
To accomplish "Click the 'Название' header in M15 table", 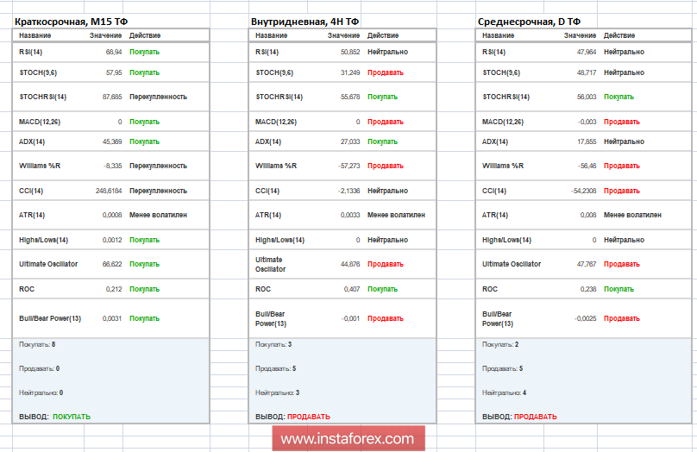I will [35, 35].
